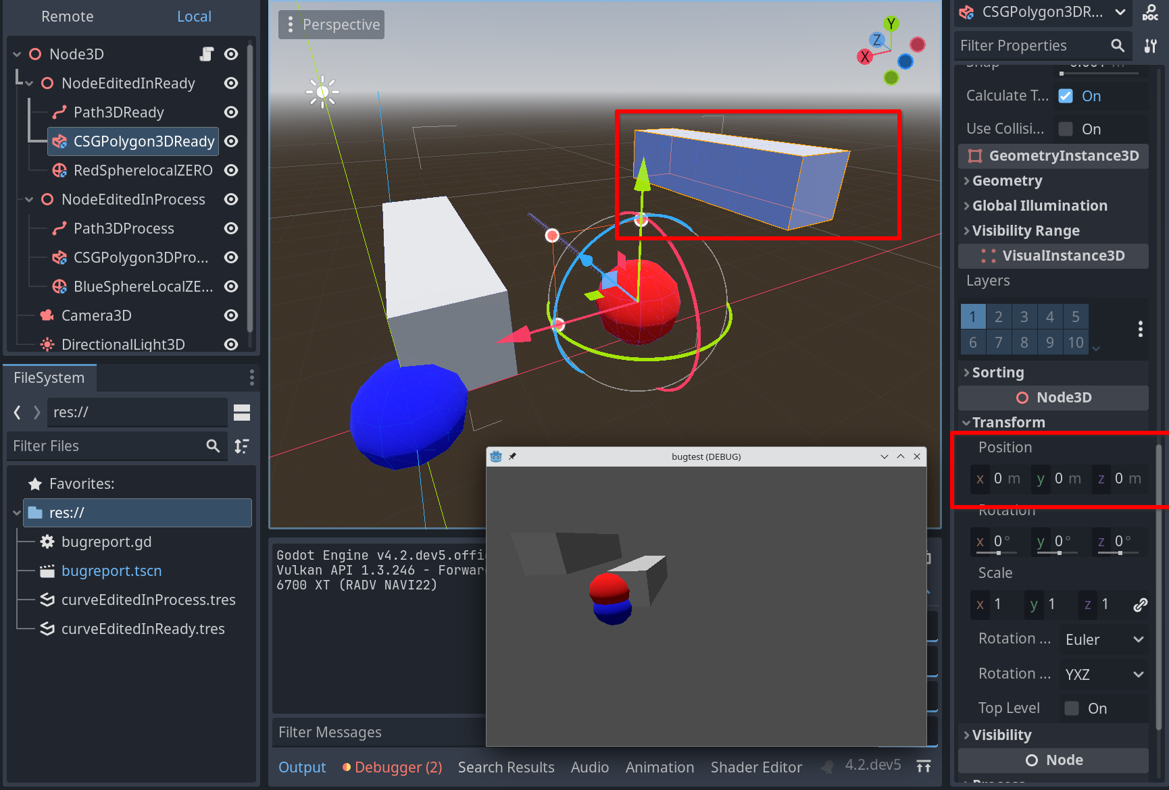Expand the Geometry section in Inspector

point(966,180)
